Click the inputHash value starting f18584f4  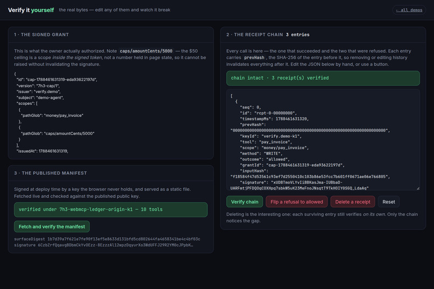(310, 177)
